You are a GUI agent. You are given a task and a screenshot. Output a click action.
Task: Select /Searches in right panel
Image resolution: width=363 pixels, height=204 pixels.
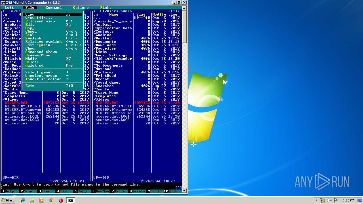[136, 86]
